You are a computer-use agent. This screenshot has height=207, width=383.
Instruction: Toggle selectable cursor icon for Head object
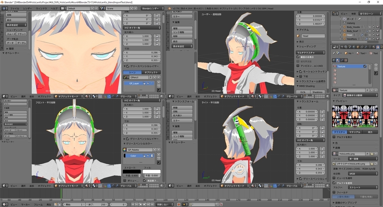pyautogui.click(x=374, y=35)
